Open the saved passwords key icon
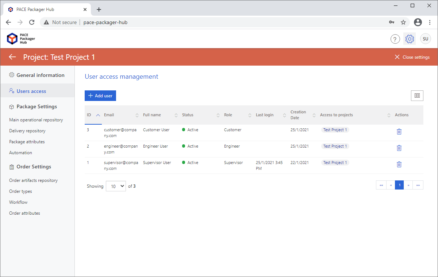 tap(392, 22)
